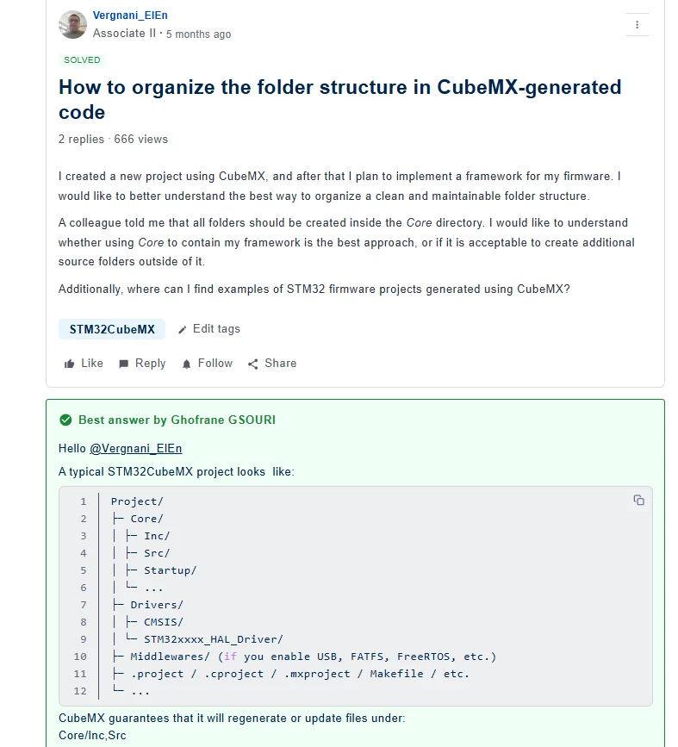Click the Like label under the post
This screenshot has width=678, height=747.
[92, 363]
